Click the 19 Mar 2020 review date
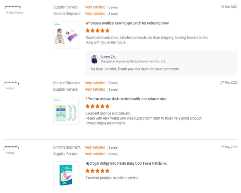241x193 pixels. pos(229,7)
